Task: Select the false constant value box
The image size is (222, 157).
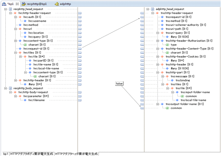Action: [x=119, y=84]
